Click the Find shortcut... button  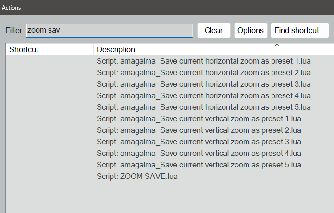299,30
